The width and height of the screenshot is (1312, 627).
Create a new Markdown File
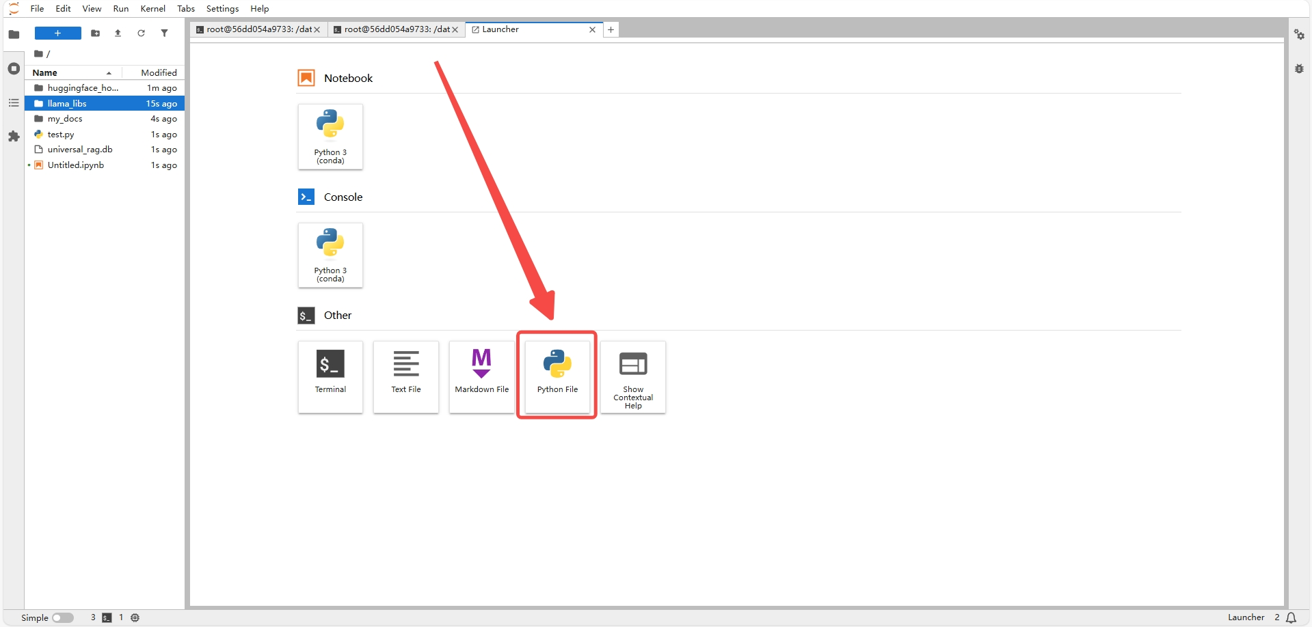tap(481, 376)
